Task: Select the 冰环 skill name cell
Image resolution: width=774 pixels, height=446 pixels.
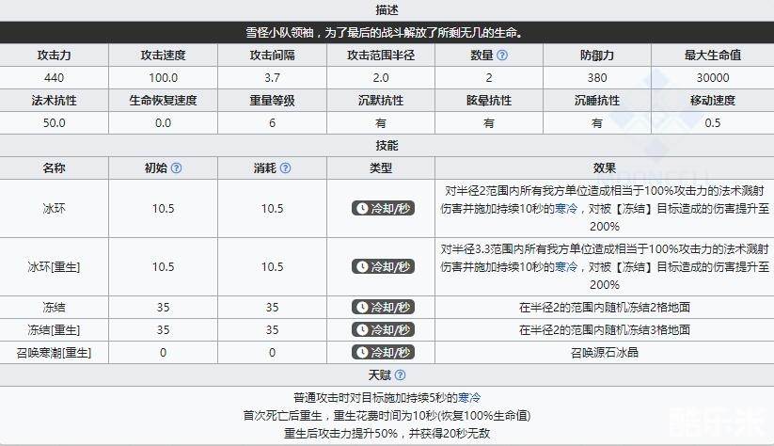Action: coord(55,208)
